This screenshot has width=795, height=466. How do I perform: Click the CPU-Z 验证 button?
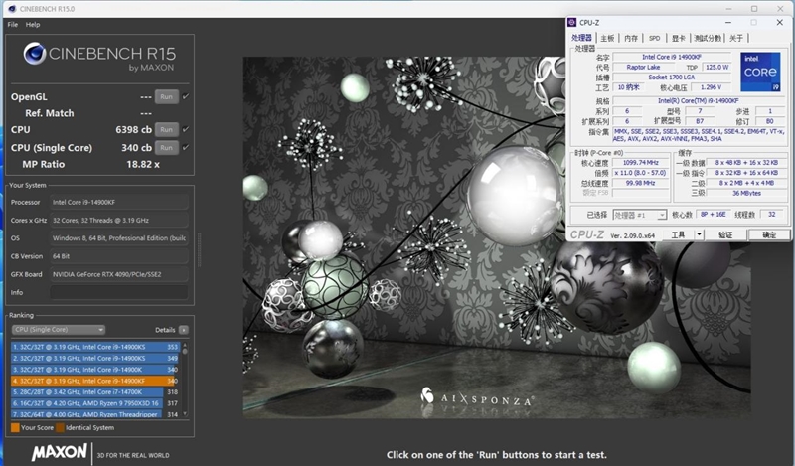(725, 234)
